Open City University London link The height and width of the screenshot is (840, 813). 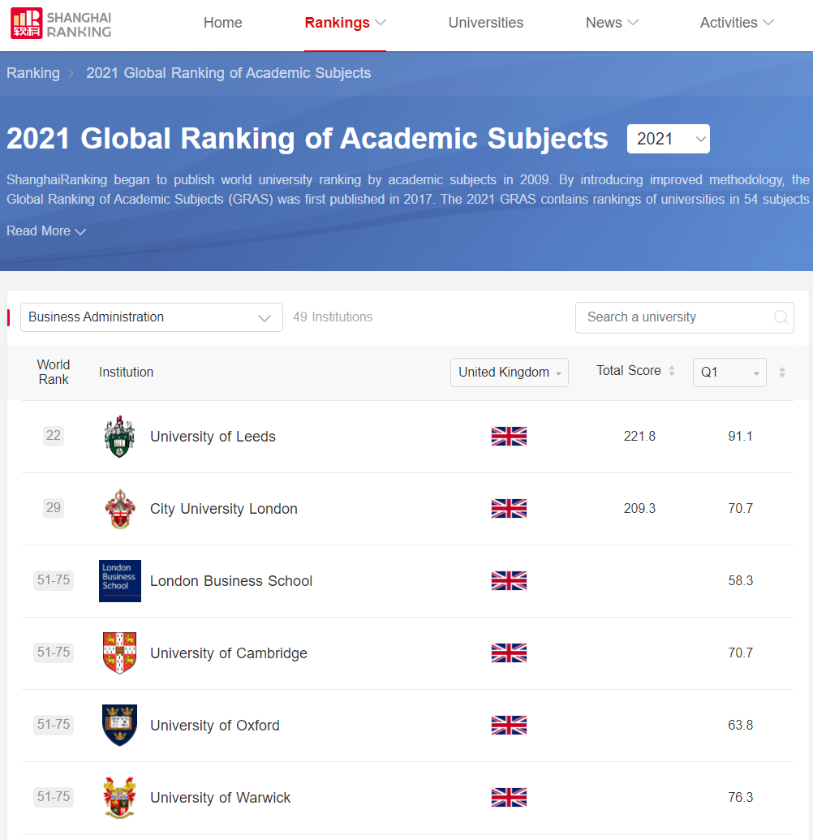pyautogui.click(x=223, y=509)
